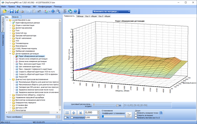Open the 'Изменить по матрице...' dropdown
The width and height of the screenshot is (197, 124).
click(111, 11)
